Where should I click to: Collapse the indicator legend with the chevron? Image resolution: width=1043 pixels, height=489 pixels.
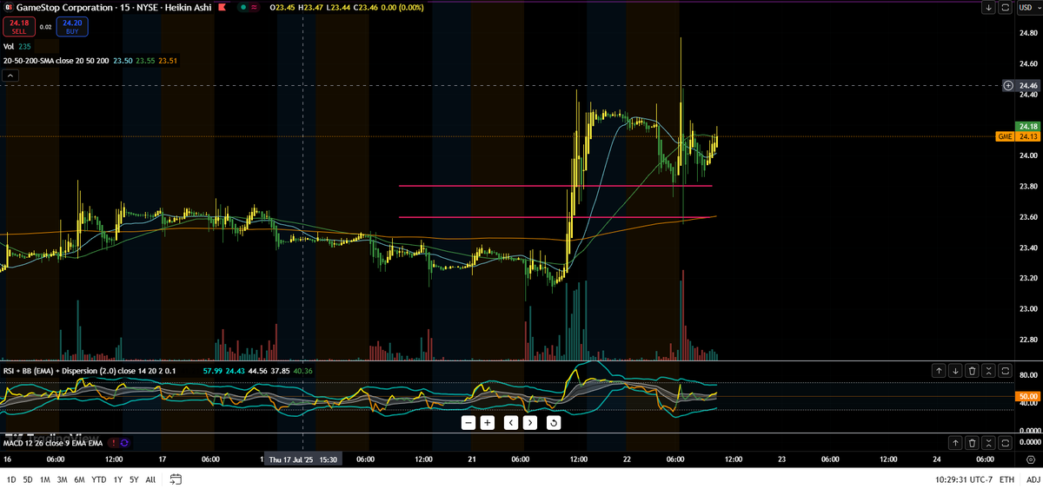coord(10,76)
